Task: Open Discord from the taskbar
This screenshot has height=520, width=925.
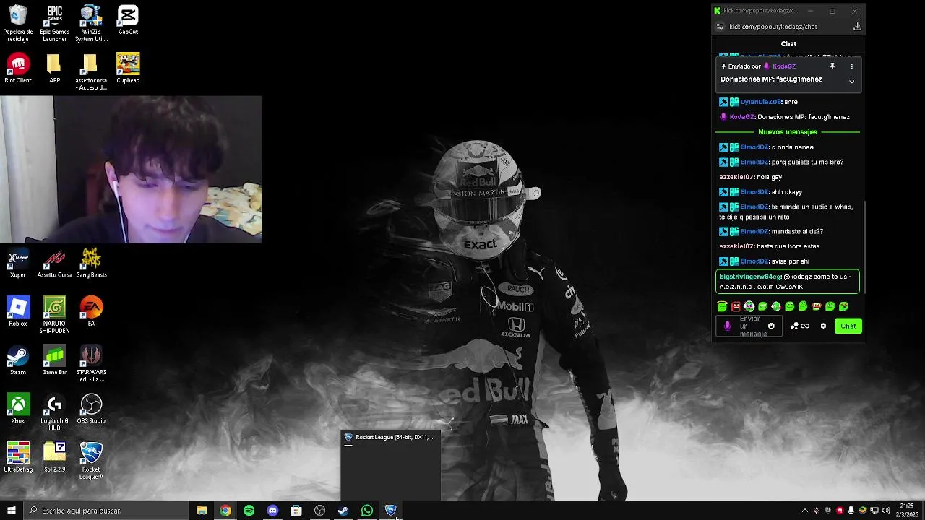Action: coord(272,511)
